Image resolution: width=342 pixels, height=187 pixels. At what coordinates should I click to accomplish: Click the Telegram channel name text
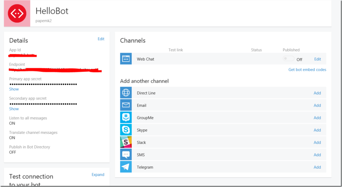click(145, 167)
